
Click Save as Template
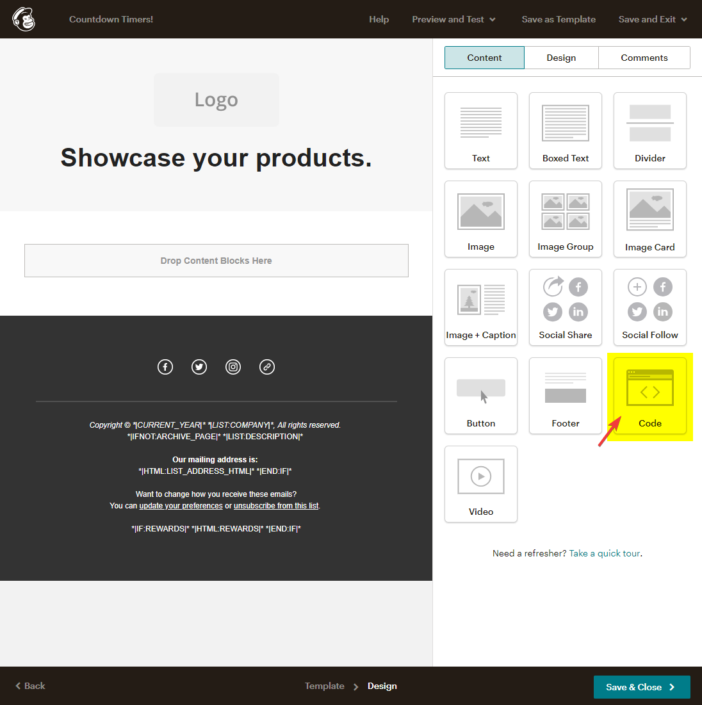559,19
